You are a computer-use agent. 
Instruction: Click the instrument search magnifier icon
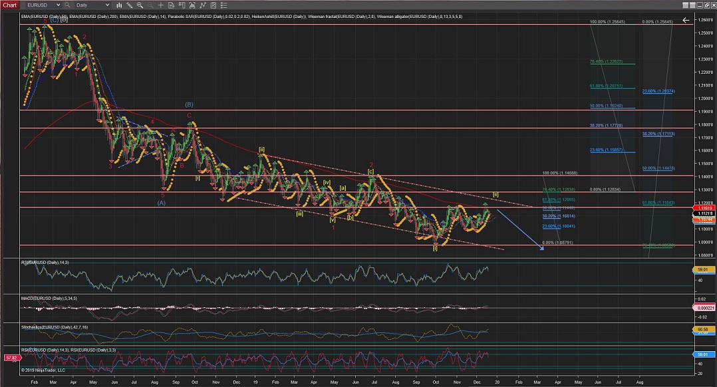pos(67,5)
